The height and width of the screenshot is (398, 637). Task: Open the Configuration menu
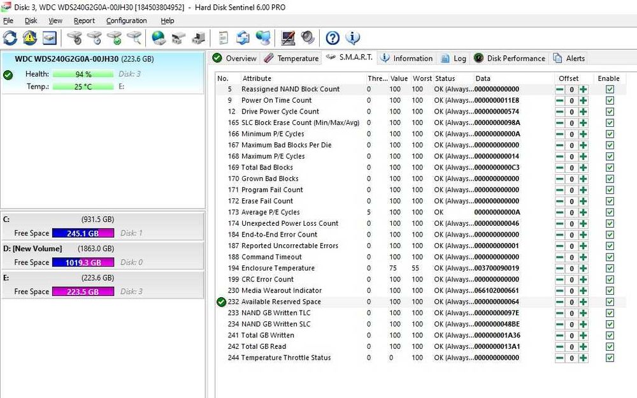[x=126, y=21]
